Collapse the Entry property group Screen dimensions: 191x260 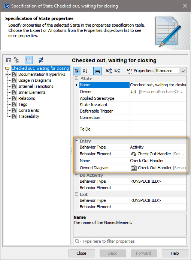(x=76, y=141)
